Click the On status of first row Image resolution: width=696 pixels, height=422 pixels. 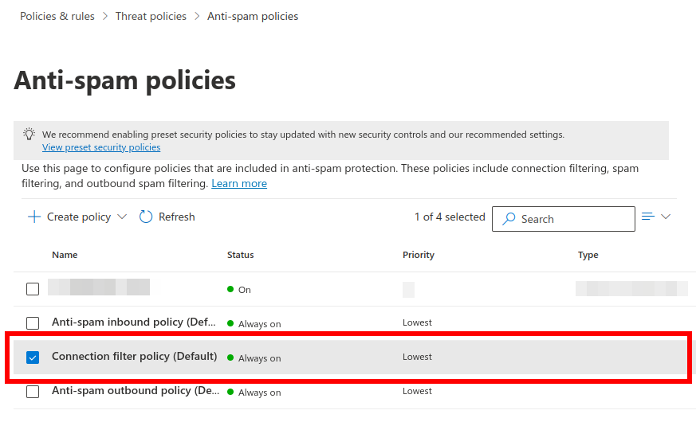click(x=239, y=290)
